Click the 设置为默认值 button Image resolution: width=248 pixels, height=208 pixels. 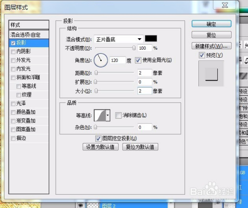coord(101,147)
